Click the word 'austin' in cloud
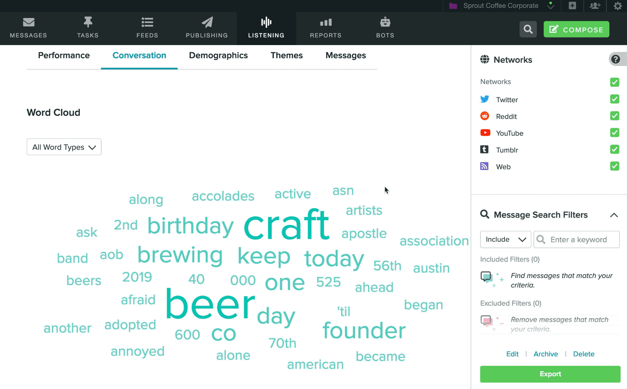The width and height of the screenshot is (627, 389). pos(431,268)
